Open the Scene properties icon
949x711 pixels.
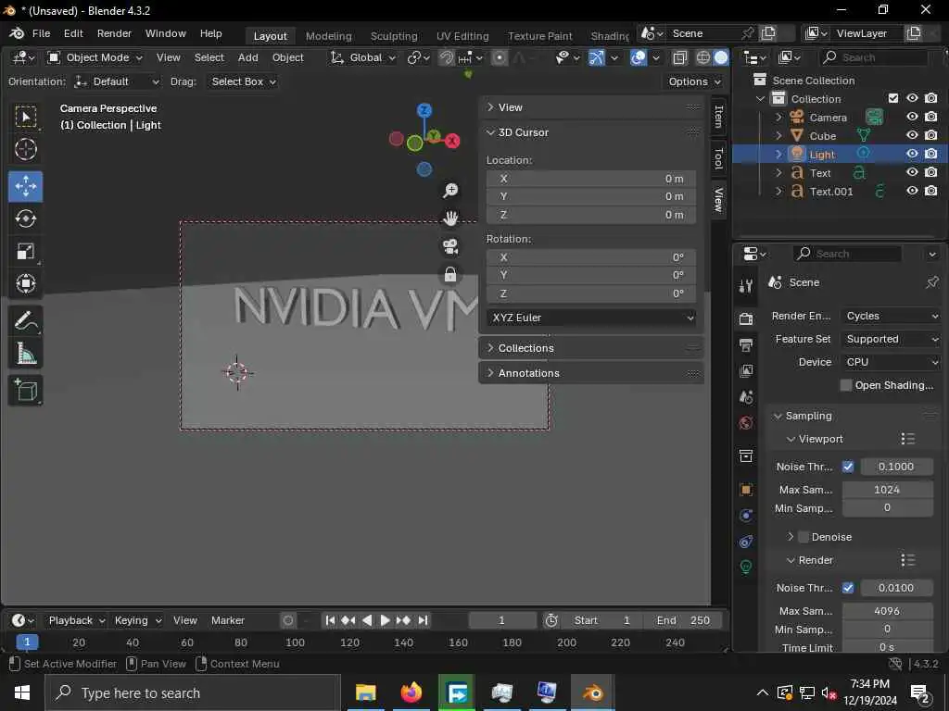(746, 396)
